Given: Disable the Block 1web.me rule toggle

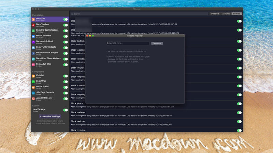Looking at the screenshot, I should [x=239, y=122].
